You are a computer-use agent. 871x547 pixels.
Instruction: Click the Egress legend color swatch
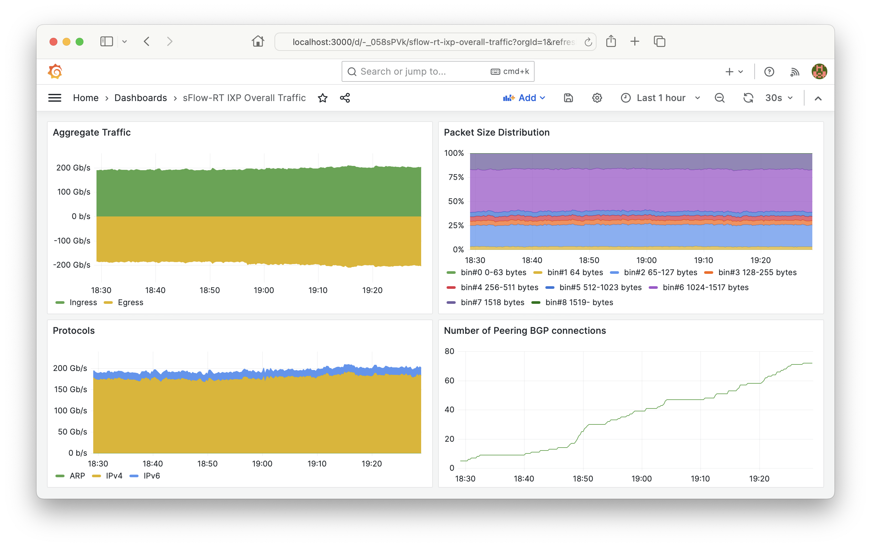coord(108,303)
